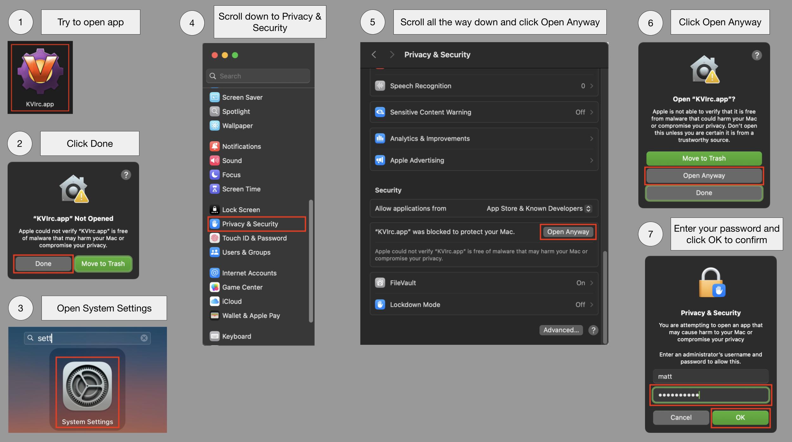Image resolution: width=792 pixels, height=442 pixels.
Task: Click the username field containing matt
Action: 711,376
